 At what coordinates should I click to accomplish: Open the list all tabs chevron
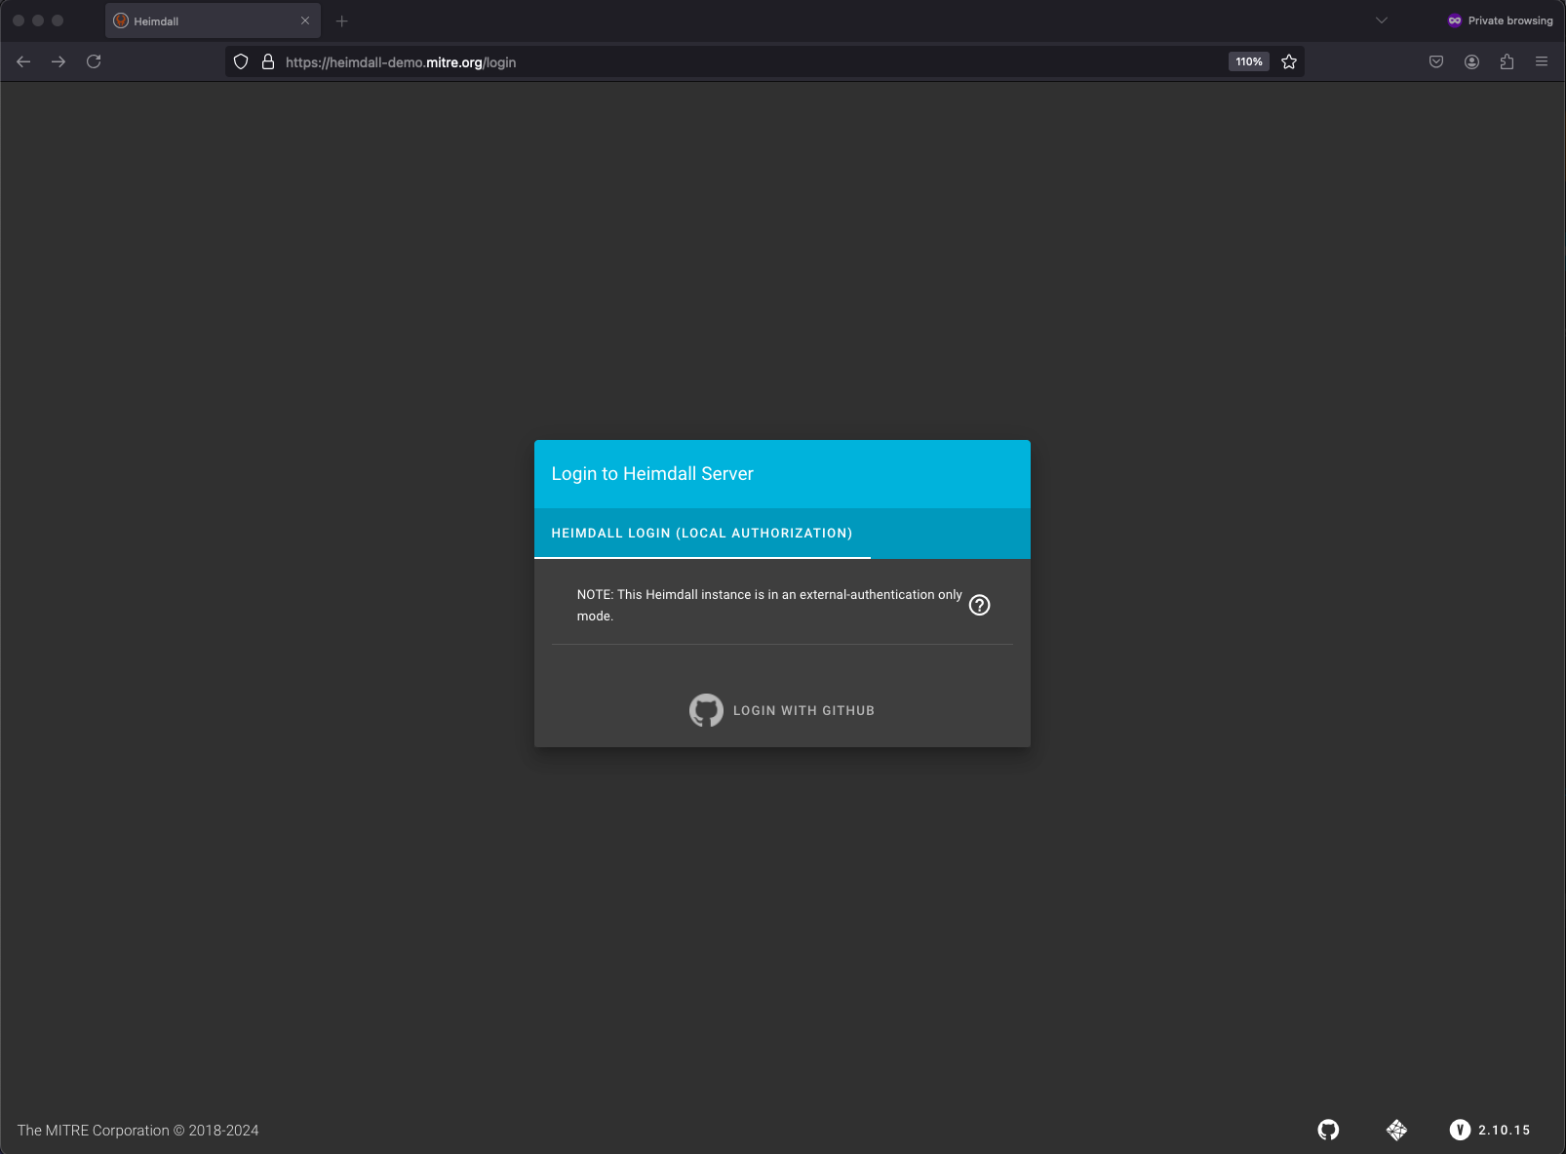click(1381, 20)
